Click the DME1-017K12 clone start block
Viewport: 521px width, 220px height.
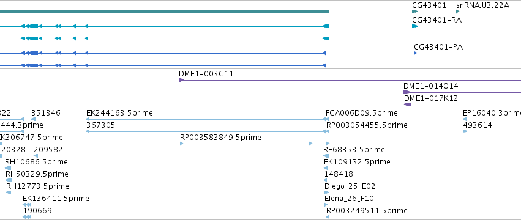click(x=408, y=105)
